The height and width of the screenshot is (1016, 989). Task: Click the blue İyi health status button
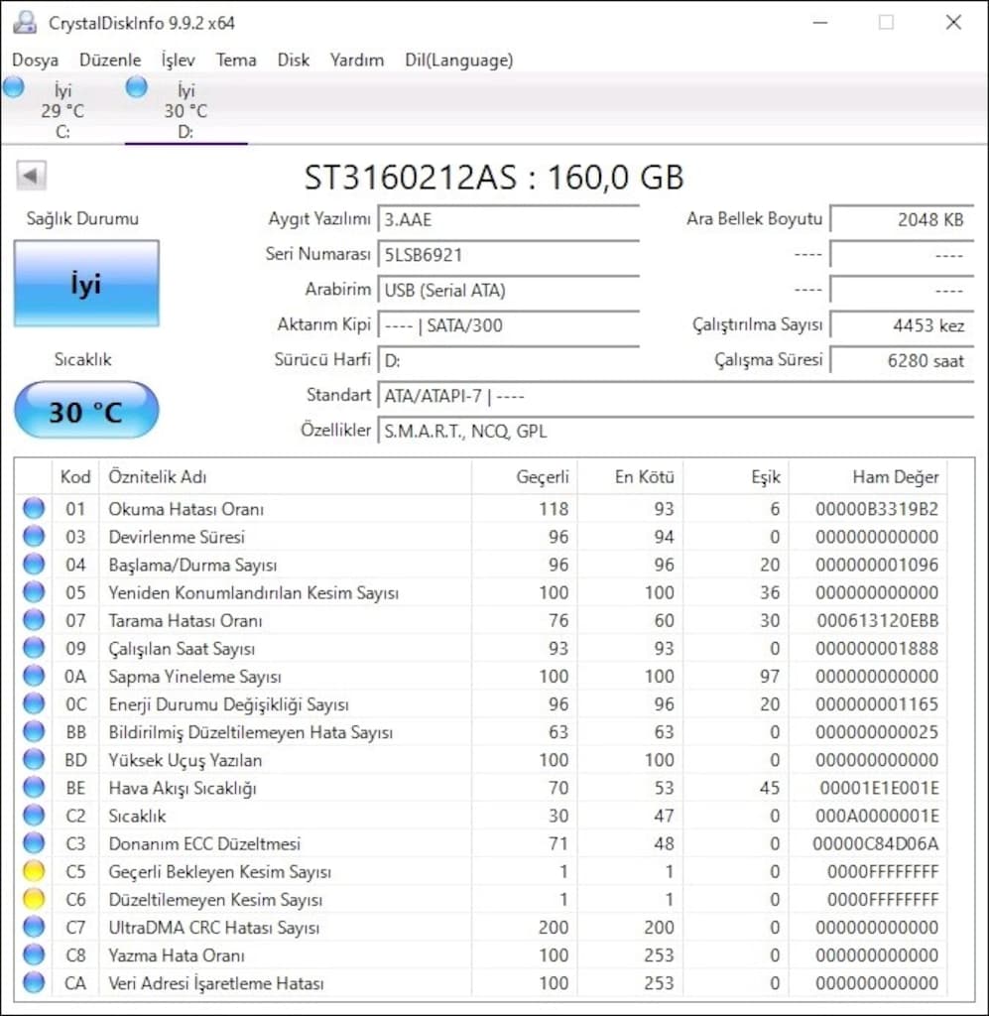(x=86, y=284)
